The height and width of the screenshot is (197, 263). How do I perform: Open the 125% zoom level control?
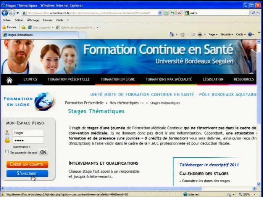click(x=247, y=194)
